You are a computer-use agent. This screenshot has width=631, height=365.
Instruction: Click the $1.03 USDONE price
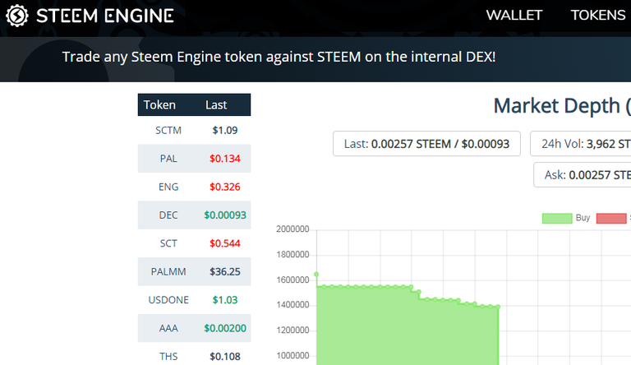pyautogui.click(x=225, y=300)
